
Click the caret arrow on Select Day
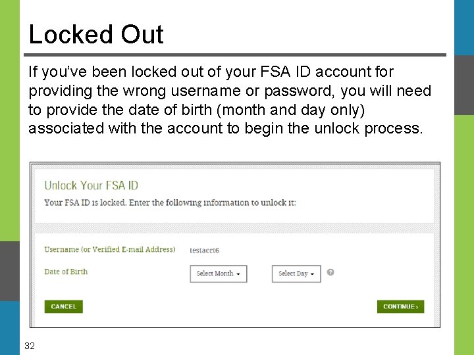pos(312,274)
